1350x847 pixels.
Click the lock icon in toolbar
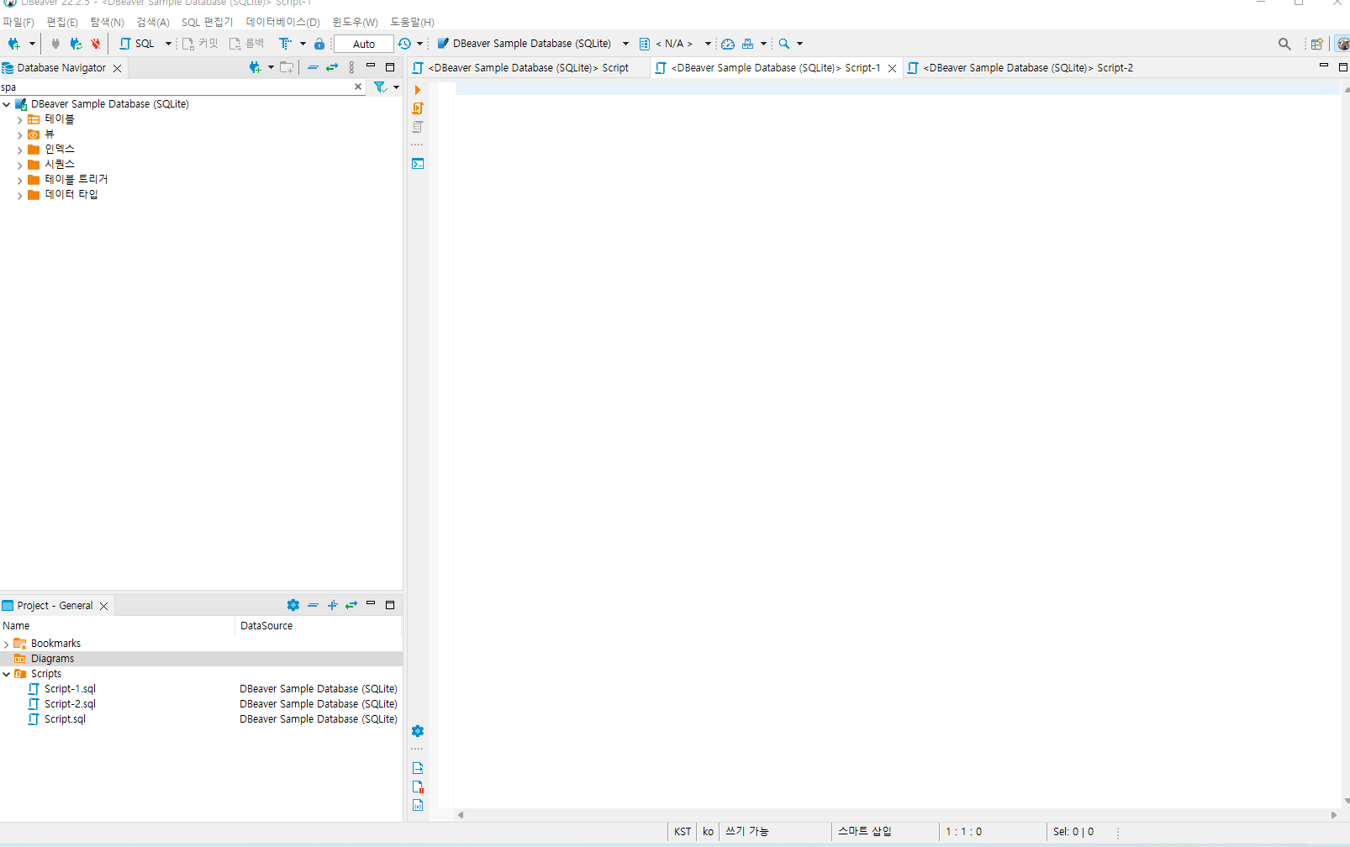point(319,44)
